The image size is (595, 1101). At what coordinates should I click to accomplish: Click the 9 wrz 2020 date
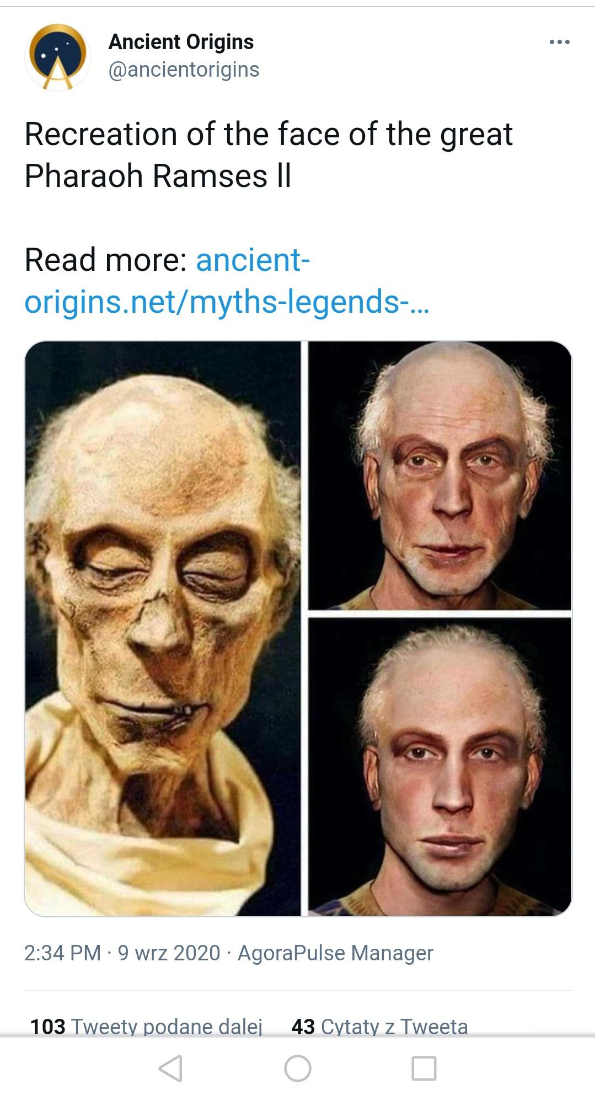tap(169, 953)
